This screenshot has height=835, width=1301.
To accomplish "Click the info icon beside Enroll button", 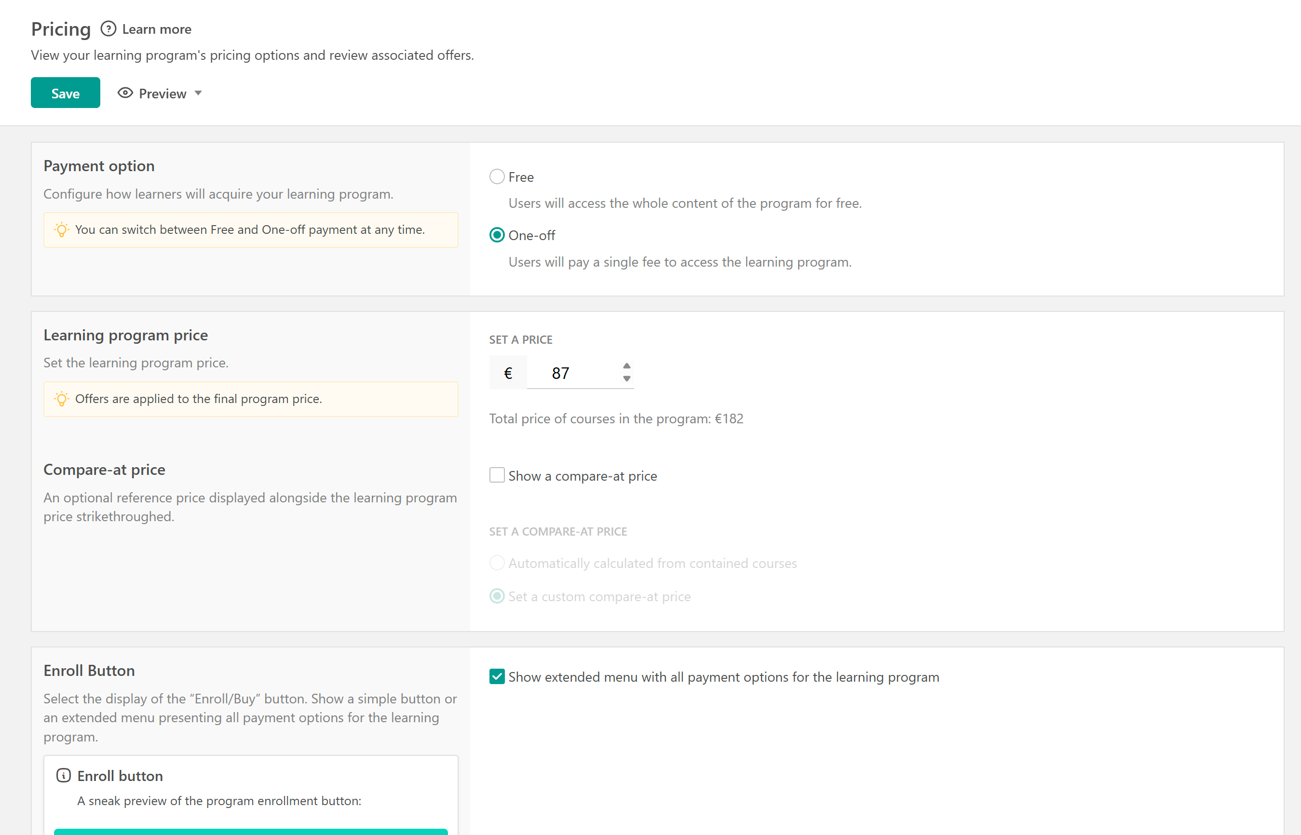I will [64, 775].
